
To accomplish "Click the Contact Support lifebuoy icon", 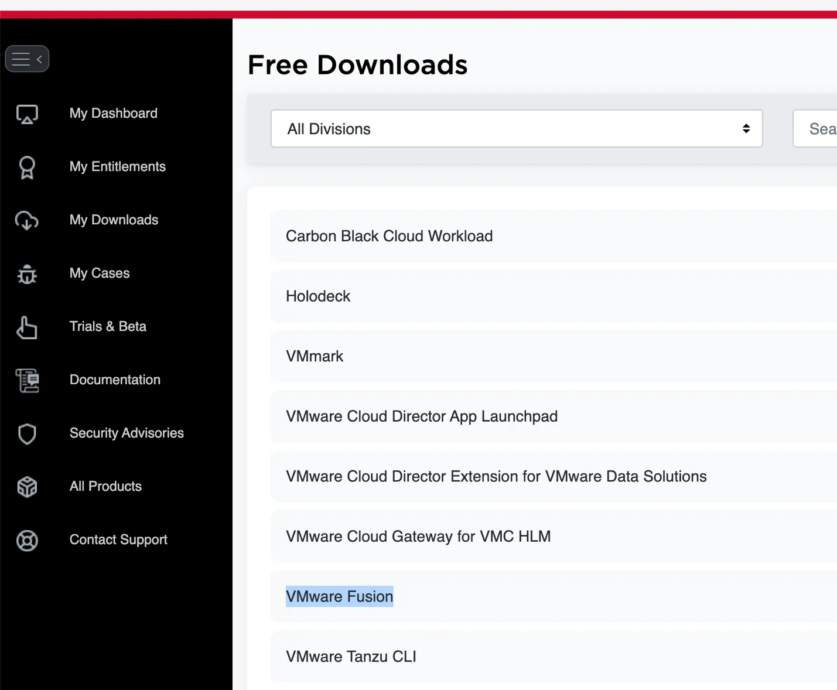I will [27, 540].
